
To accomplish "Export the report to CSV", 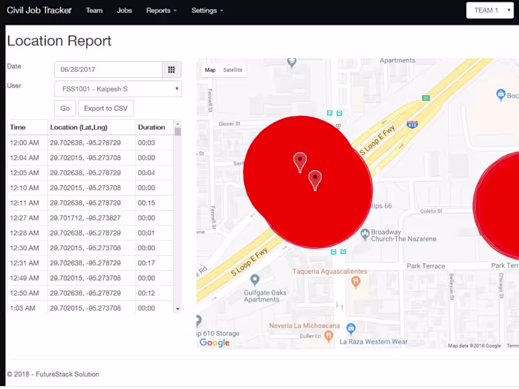I will [105, 108].
